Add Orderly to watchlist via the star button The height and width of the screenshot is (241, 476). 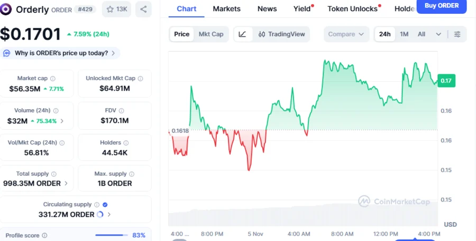click(116, 9)
